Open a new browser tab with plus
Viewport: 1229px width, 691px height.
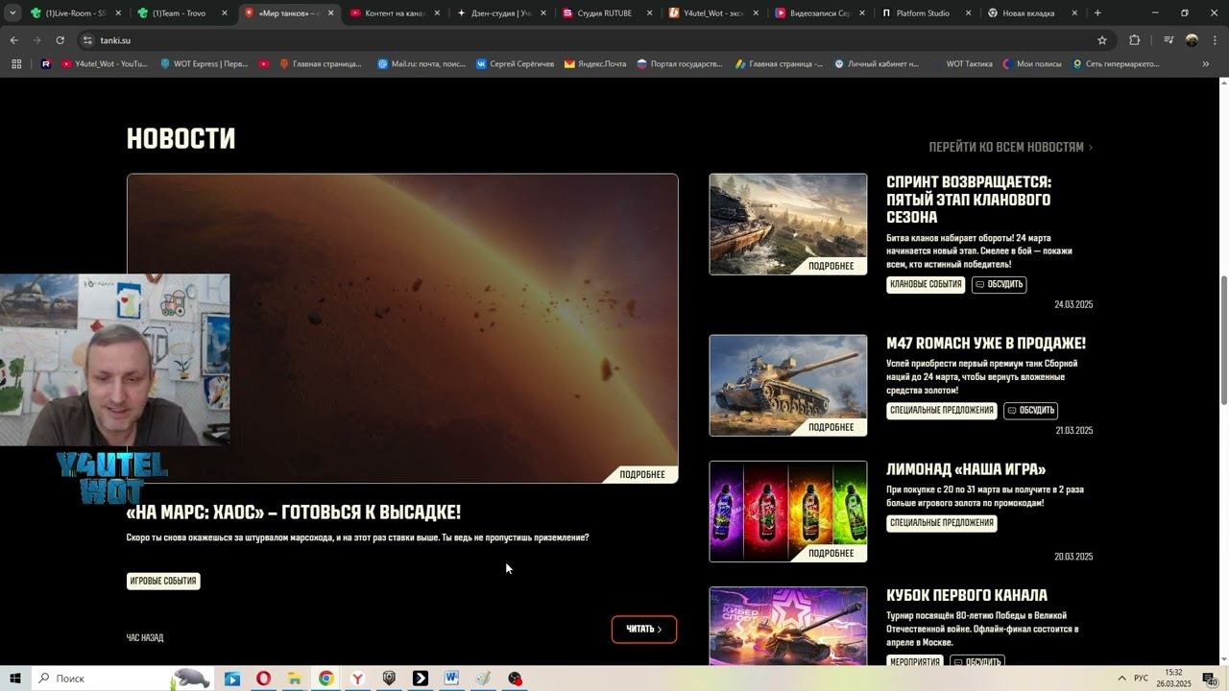click(x=1097, y=13)
